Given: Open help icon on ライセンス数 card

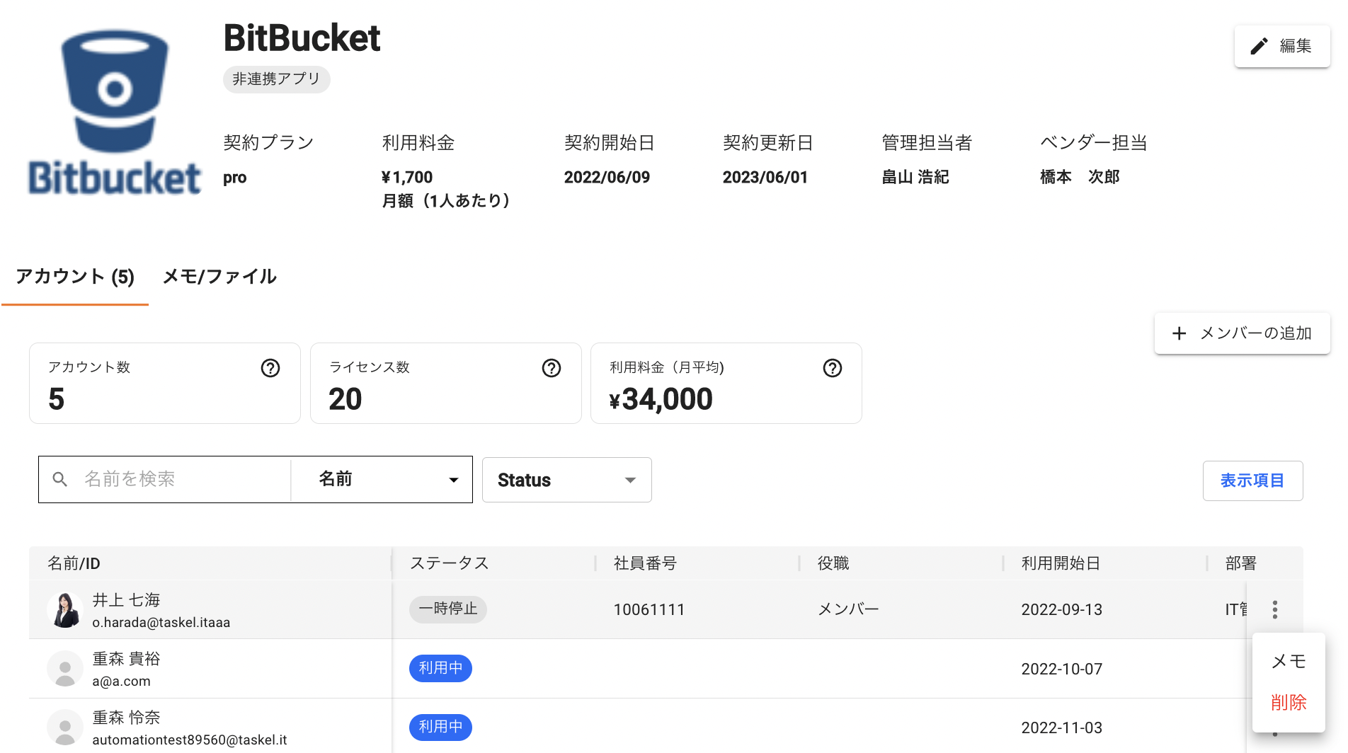Looking at the screenshot, I should pos(552,368).
